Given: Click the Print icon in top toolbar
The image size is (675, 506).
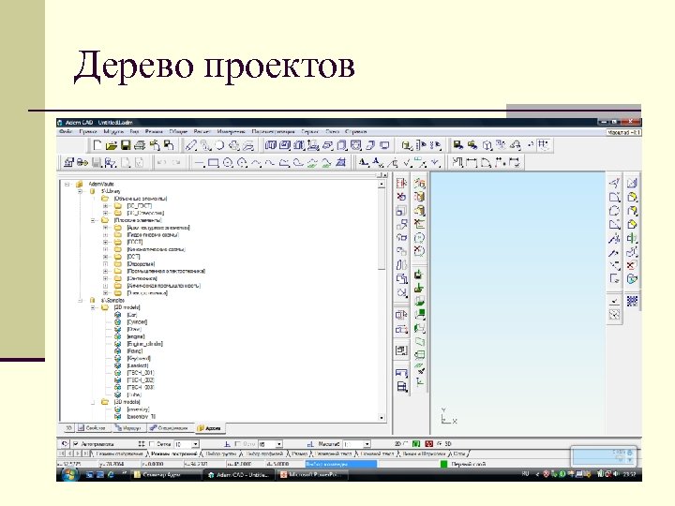Looking at the screenshot, I should coord(140,145).
